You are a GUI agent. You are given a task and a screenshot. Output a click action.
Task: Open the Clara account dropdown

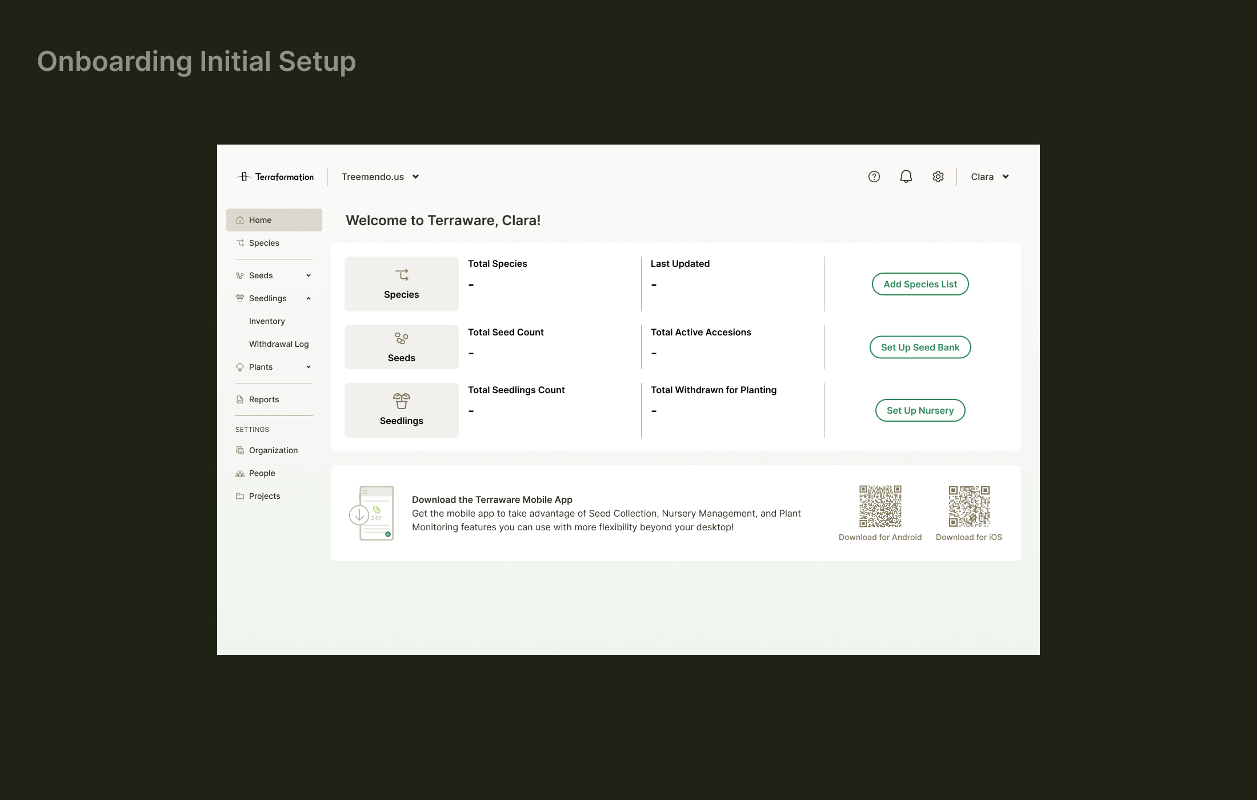pos(989,177)
